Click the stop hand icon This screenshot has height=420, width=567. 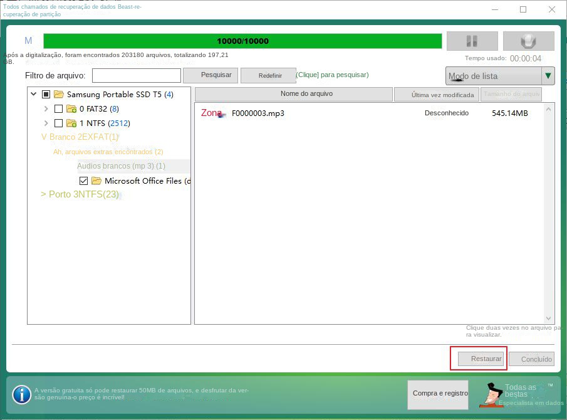pyautogui.click(x=528, y=41)
